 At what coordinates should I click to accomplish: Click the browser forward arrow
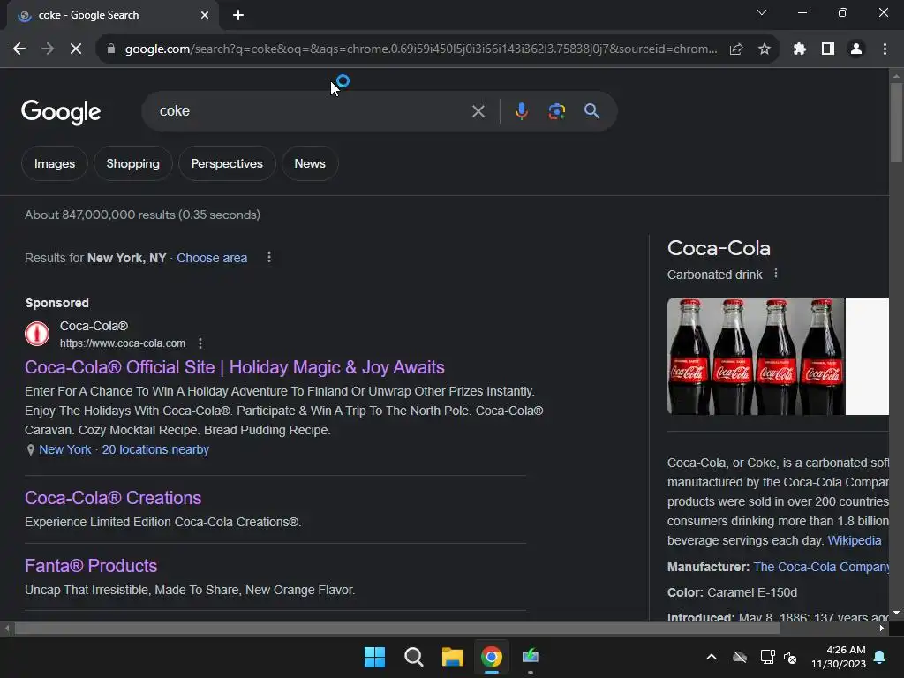(48, 49)
